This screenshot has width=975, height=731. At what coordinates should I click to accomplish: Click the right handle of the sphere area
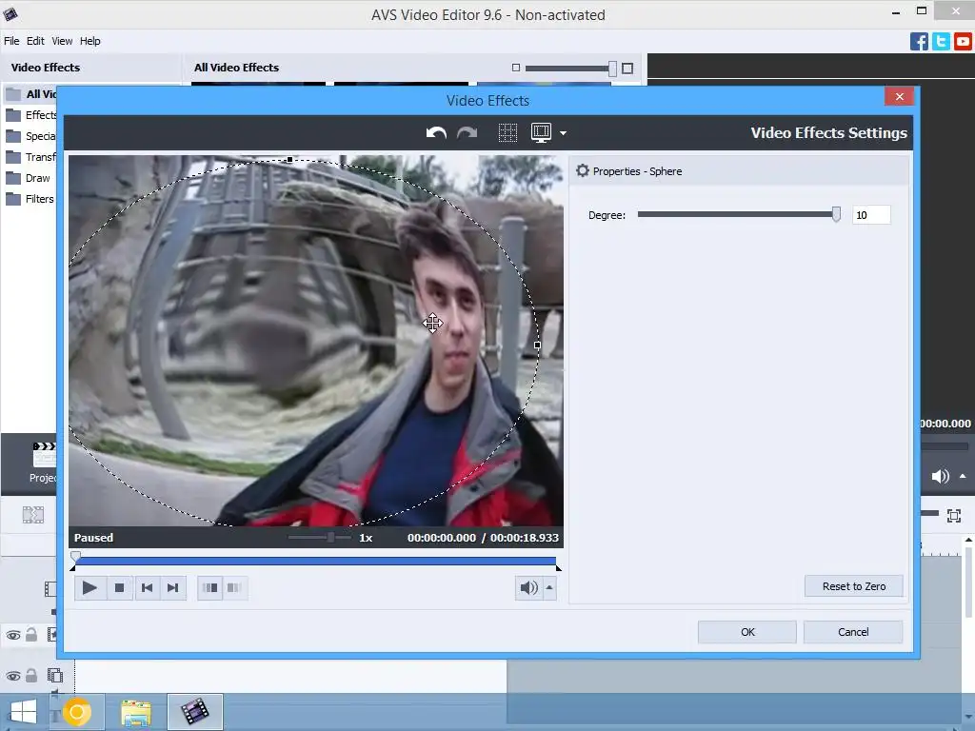click(537, 345)
